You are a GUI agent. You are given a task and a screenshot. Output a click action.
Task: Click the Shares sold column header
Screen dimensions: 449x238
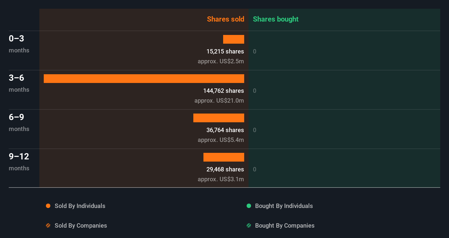click(226, 19)
